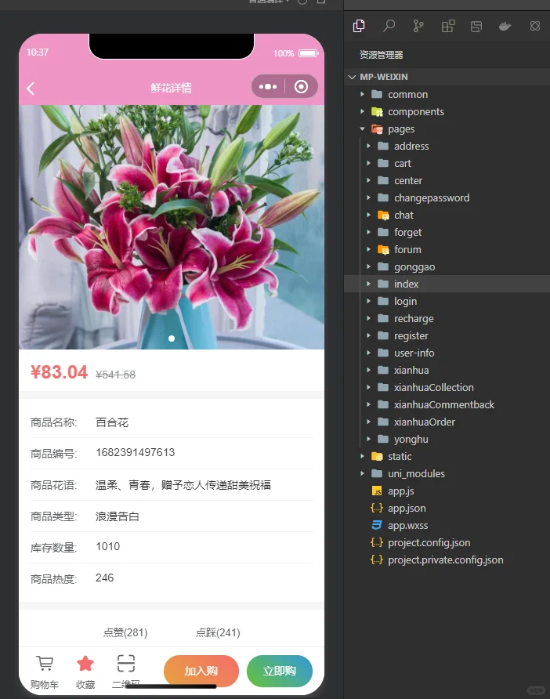Click the common folder icon
550x699 pixels.
point(377,95)
